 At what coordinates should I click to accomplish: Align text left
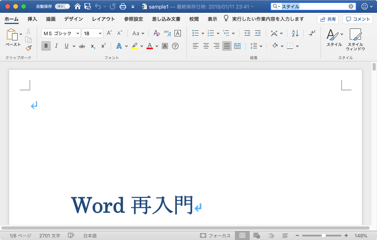click(196, 46)
